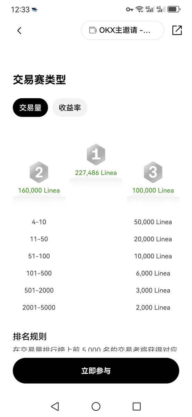This screenshot has height=417, width=192.
Task: Select the 交易量 tab
Action: coord(30,107)
